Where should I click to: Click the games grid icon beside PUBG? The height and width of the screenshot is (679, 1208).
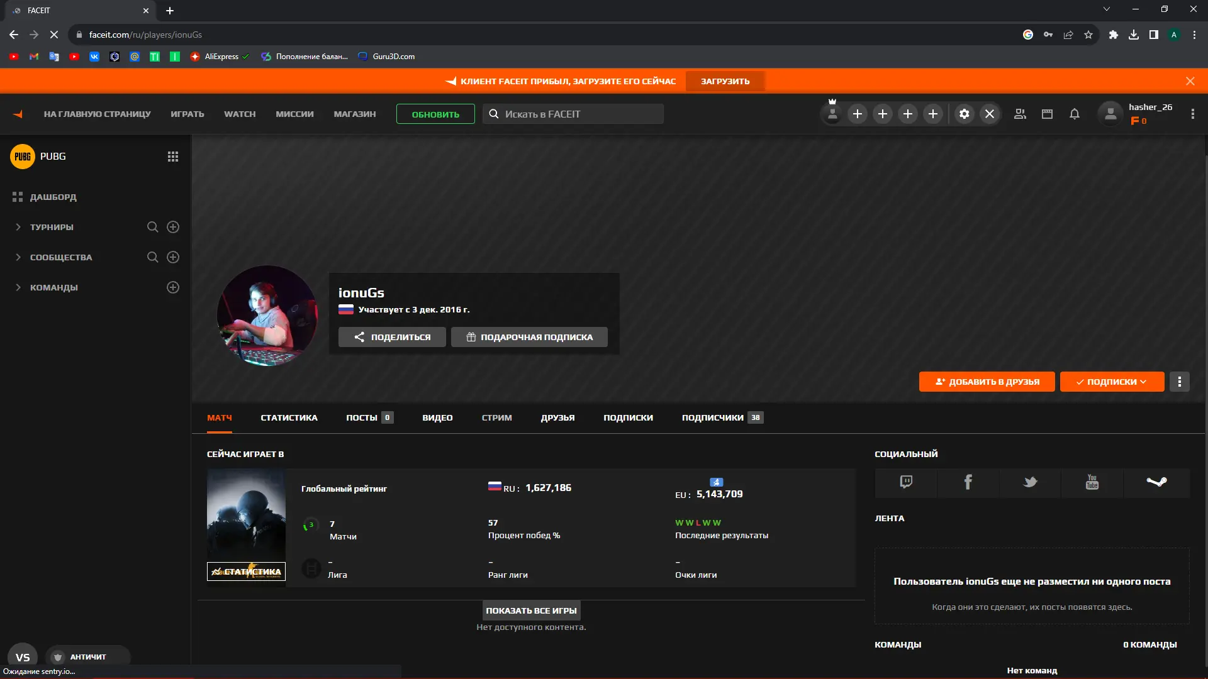173,157
